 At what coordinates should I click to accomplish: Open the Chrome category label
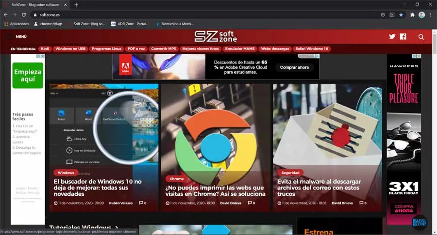(x=176, y=179)
